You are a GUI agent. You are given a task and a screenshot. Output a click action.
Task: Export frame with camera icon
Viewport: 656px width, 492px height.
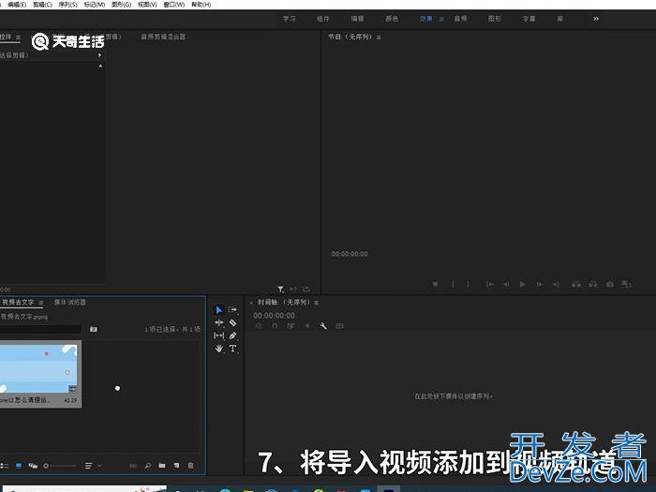pyautogui.click(x=610, y=285)
